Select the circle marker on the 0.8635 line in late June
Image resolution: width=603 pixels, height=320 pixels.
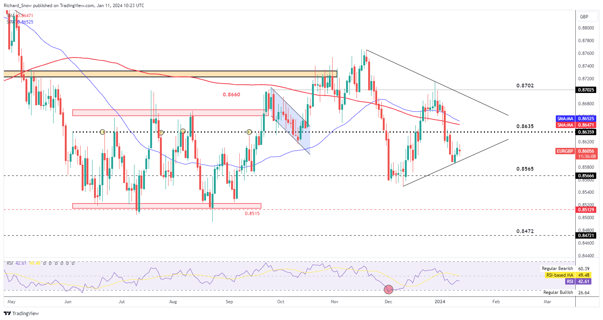coord(103,132)
